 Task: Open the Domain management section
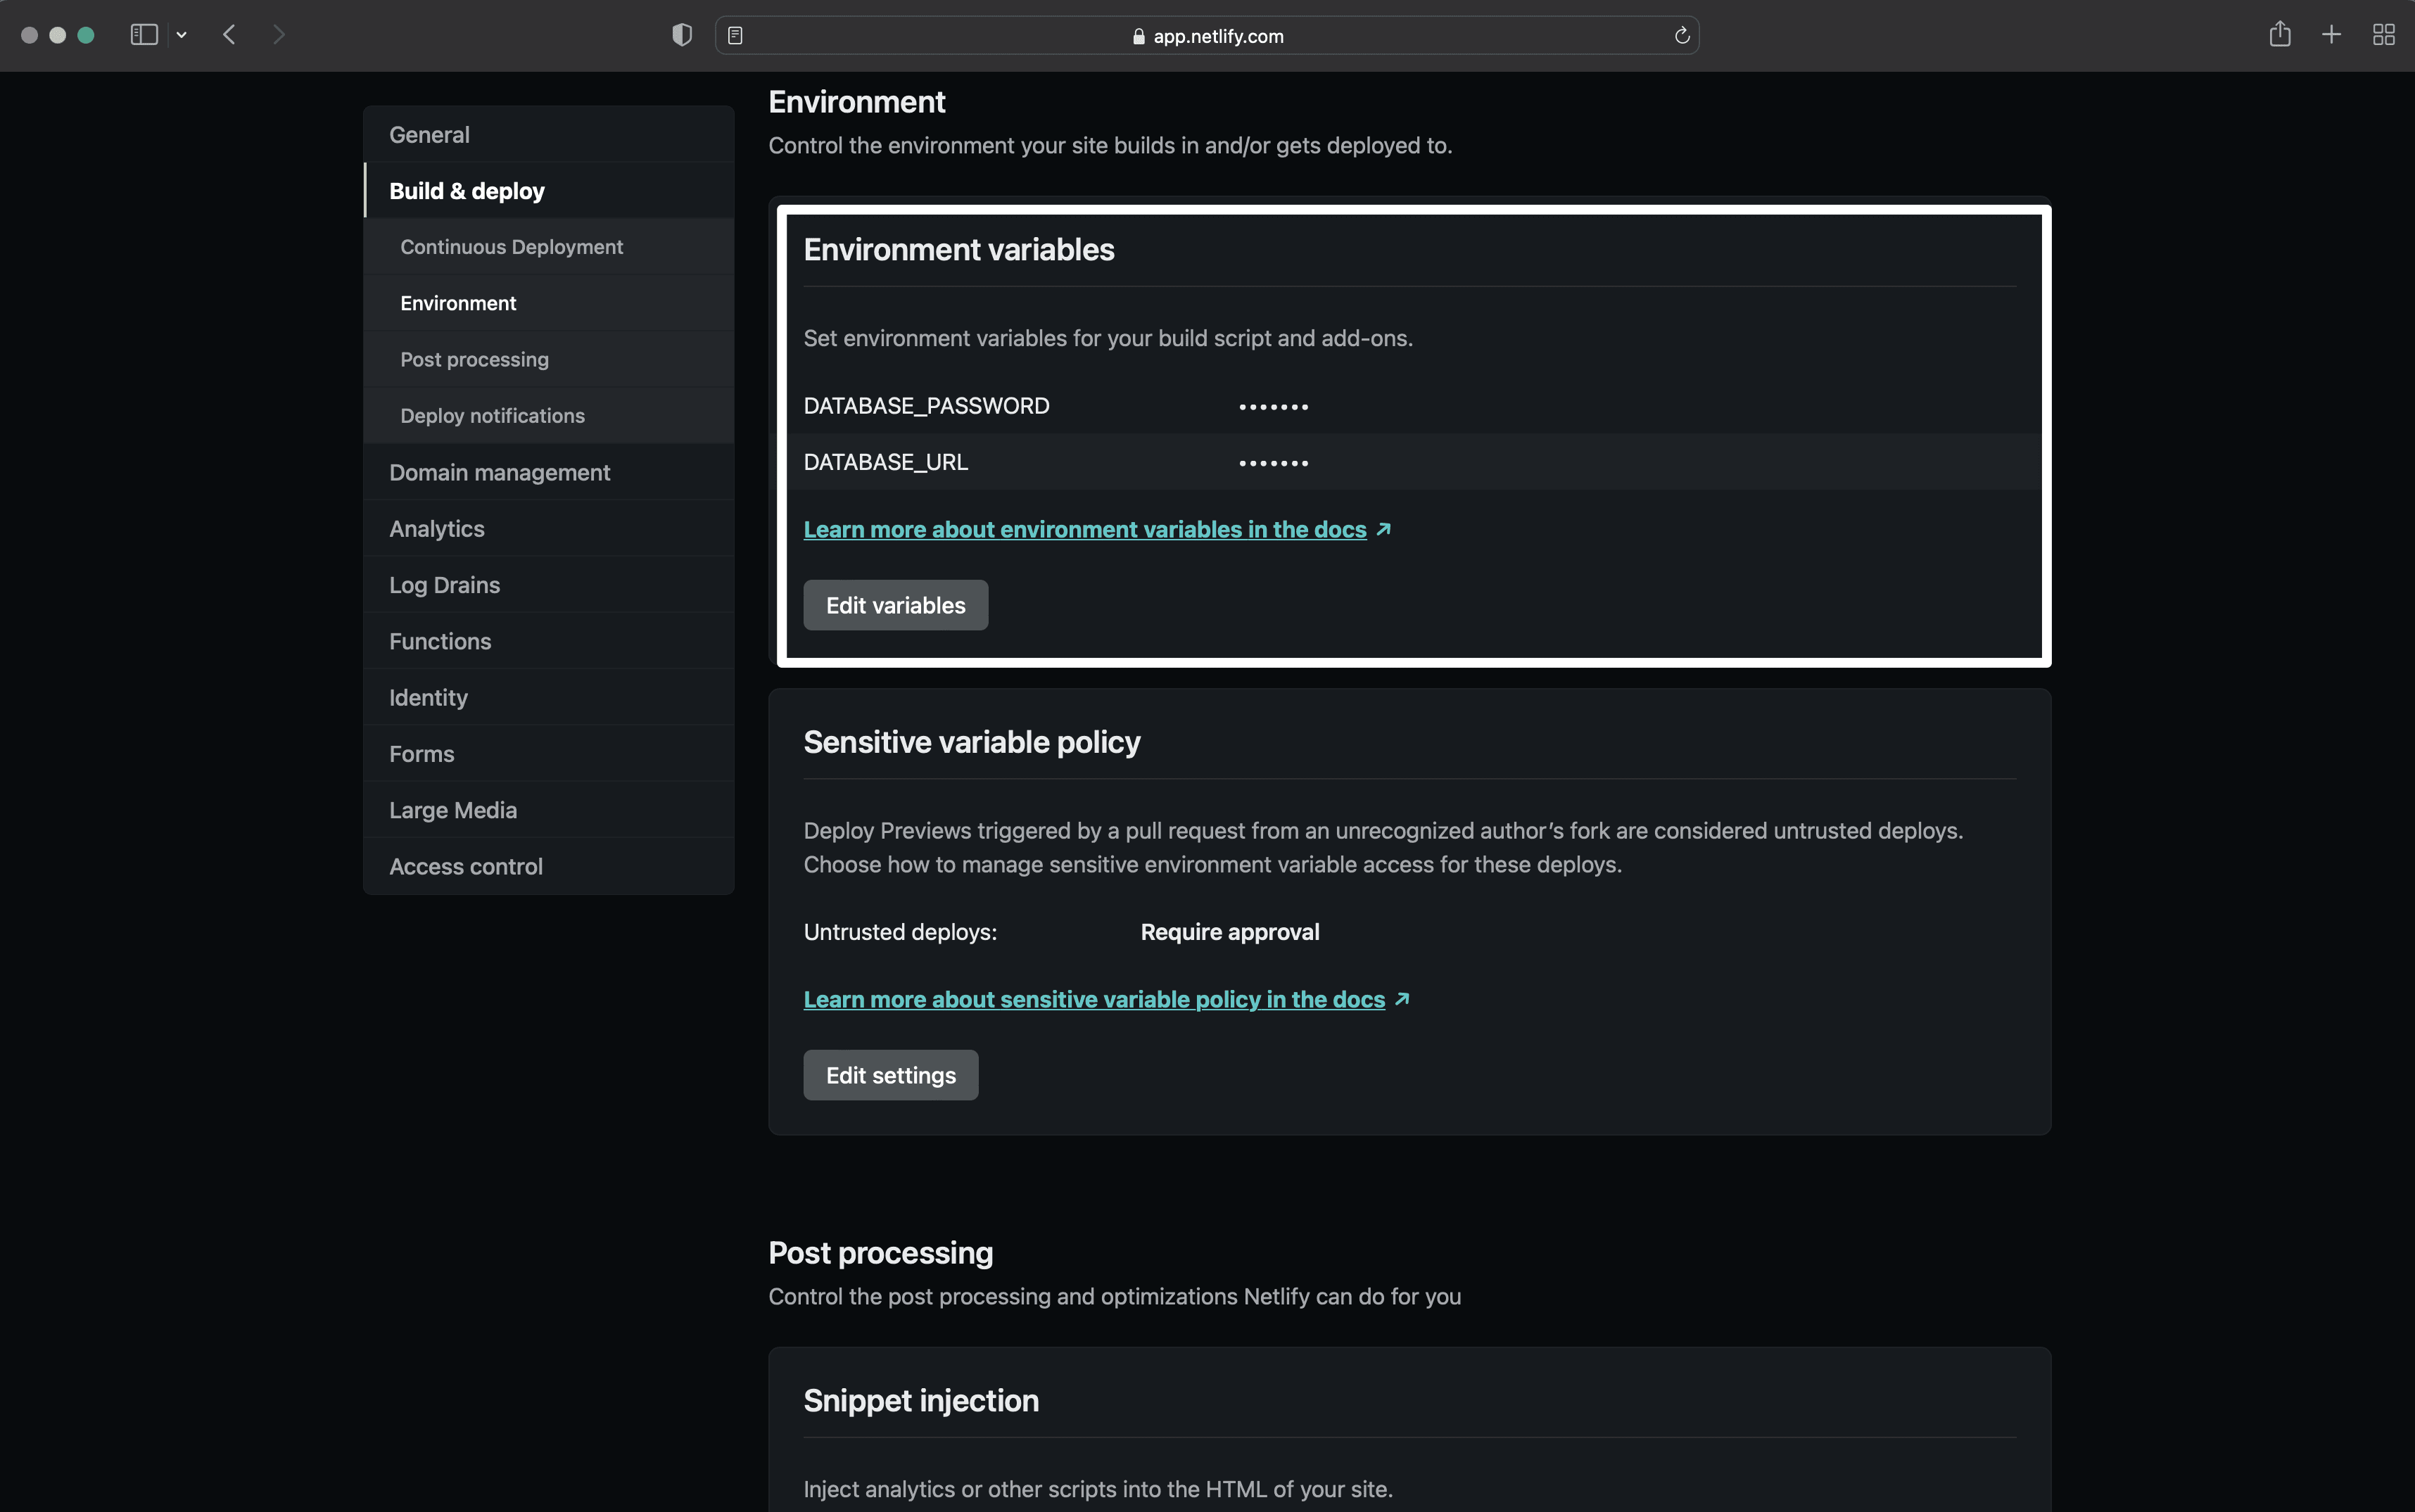(x=499, y=471)
